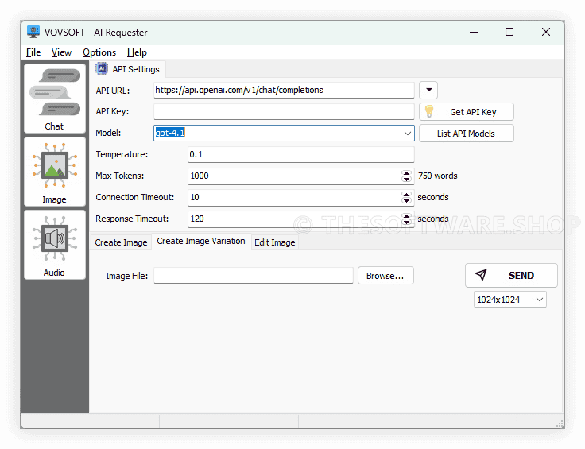Click the paper plane send icon

pos(481,275)
